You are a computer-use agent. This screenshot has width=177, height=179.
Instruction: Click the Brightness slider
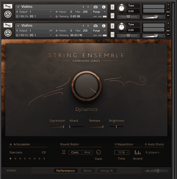[x=116, y=127]
